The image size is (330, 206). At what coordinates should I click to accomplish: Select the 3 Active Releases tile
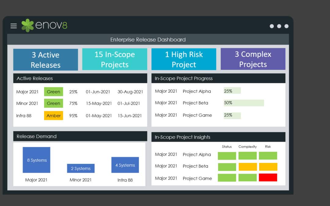click(x=46, y=60)
